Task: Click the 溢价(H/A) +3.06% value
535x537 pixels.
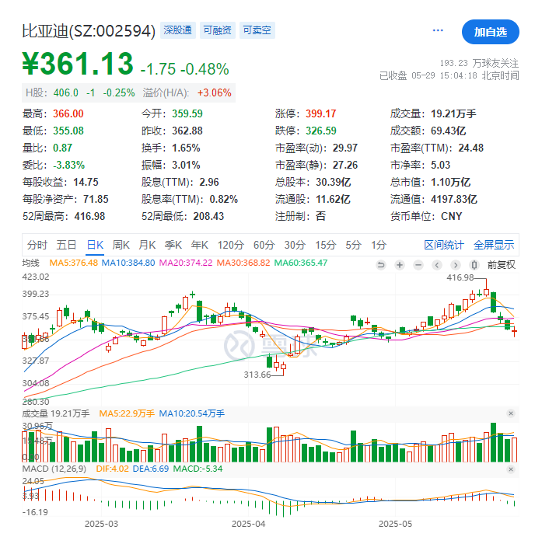Action: 214,92
